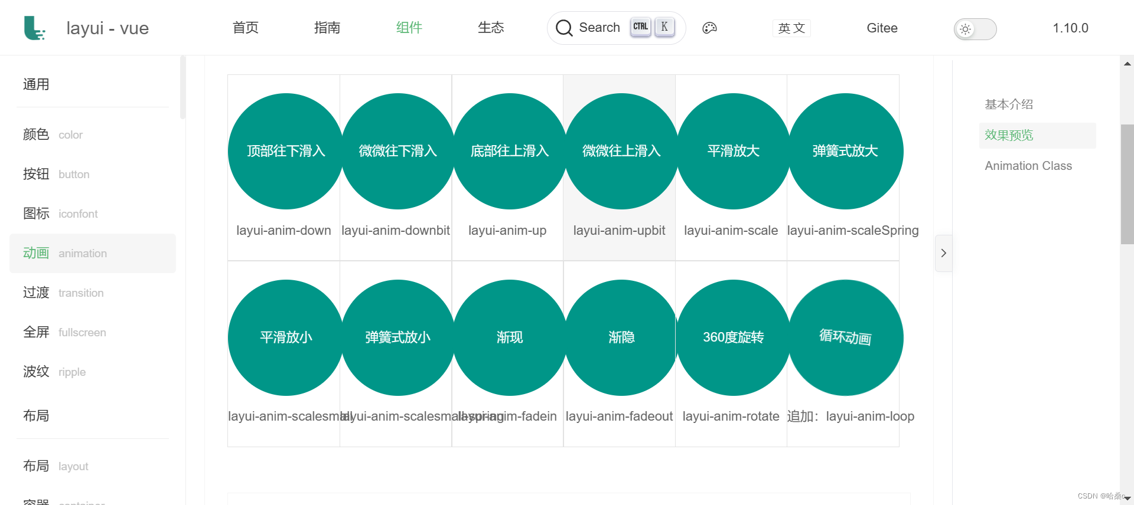Open 布局 layout in sidebar
The height and width of the screenshot is (505, 1134).
(x=93, y=466)
